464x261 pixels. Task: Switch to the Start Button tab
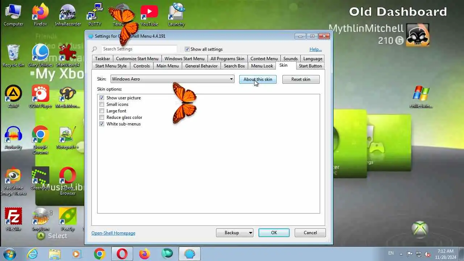click(x=310, y=66)
